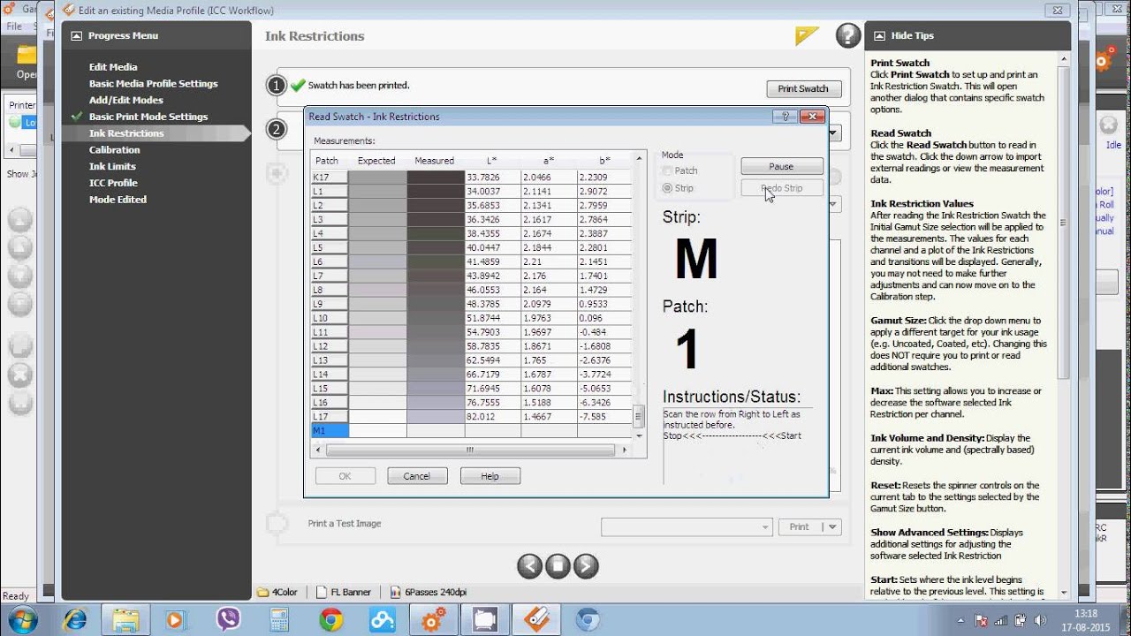
Task: Click the Pause button
Action: pyautogui.click(x=781, y=166)
